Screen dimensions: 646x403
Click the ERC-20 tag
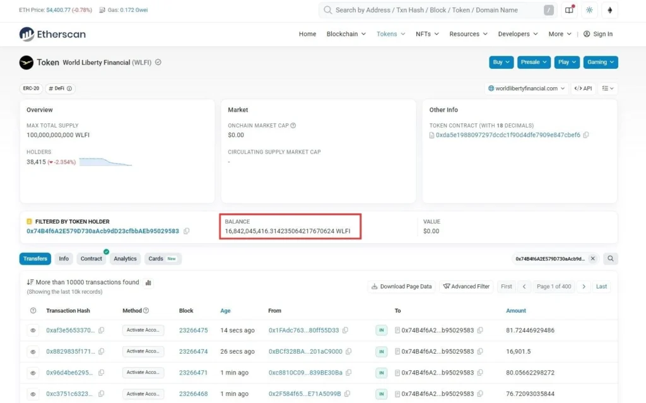tap(31, 88)
